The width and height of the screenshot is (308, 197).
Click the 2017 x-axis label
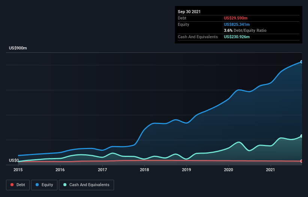tap(102, 170)
